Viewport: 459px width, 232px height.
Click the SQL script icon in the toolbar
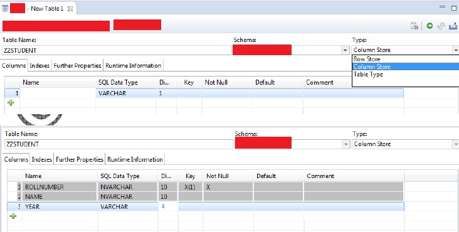point(414,26)
